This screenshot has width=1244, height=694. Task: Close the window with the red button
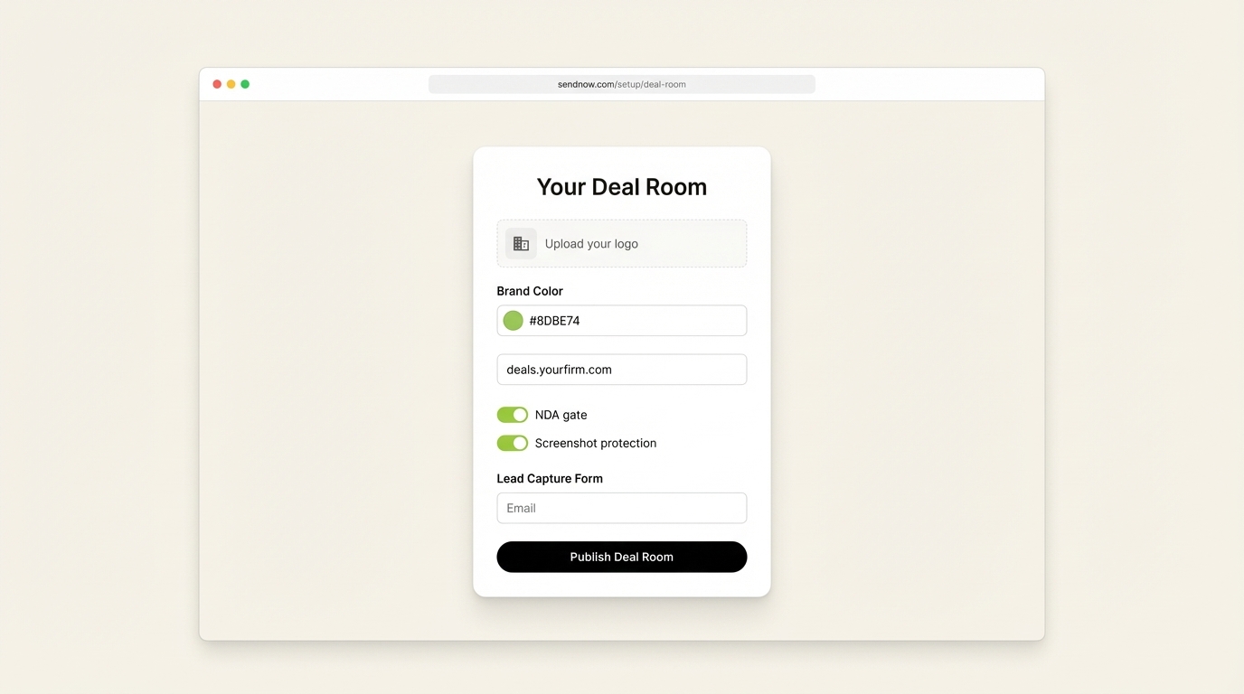coord(217,83)
